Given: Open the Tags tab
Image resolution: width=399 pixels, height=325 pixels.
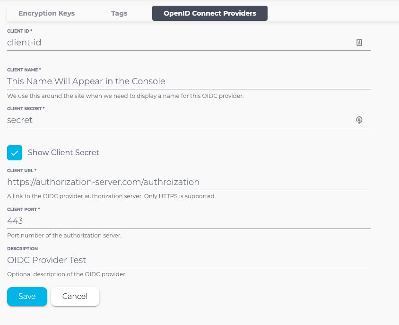Looking at the screenshot, I should click(119, 13).
